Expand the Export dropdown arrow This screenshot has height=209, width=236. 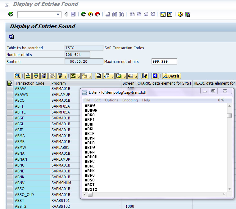125,76
